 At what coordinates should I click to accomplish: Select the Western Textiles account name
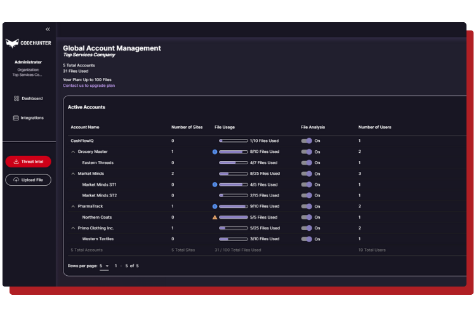pyautogui.click(x=98, y=239)
